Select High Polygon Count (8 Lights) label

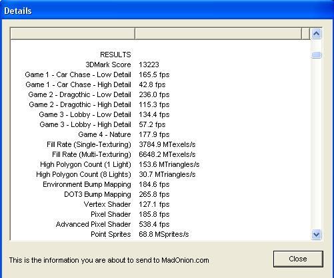coord(83,174)
